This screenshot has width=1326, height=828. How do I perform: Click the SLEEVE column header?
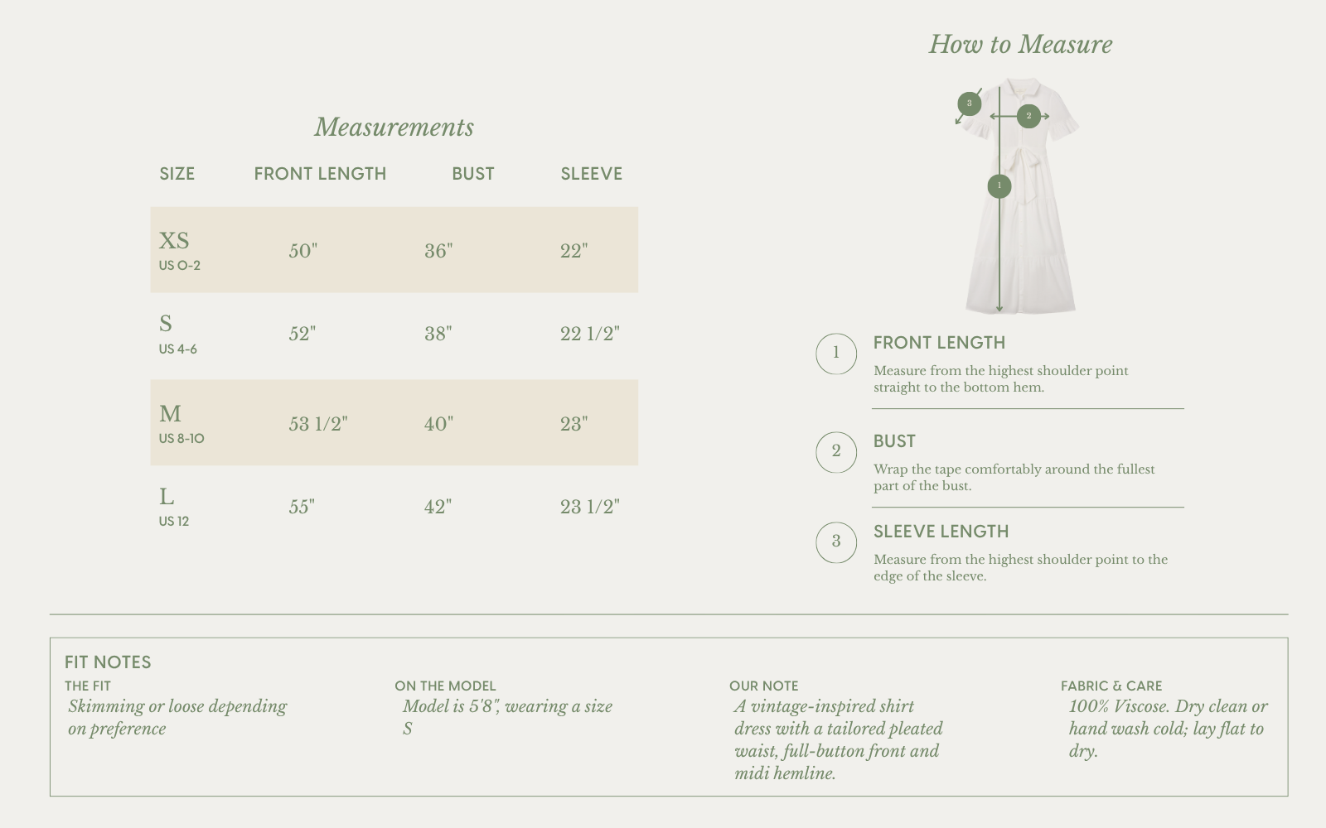point(591,174)
